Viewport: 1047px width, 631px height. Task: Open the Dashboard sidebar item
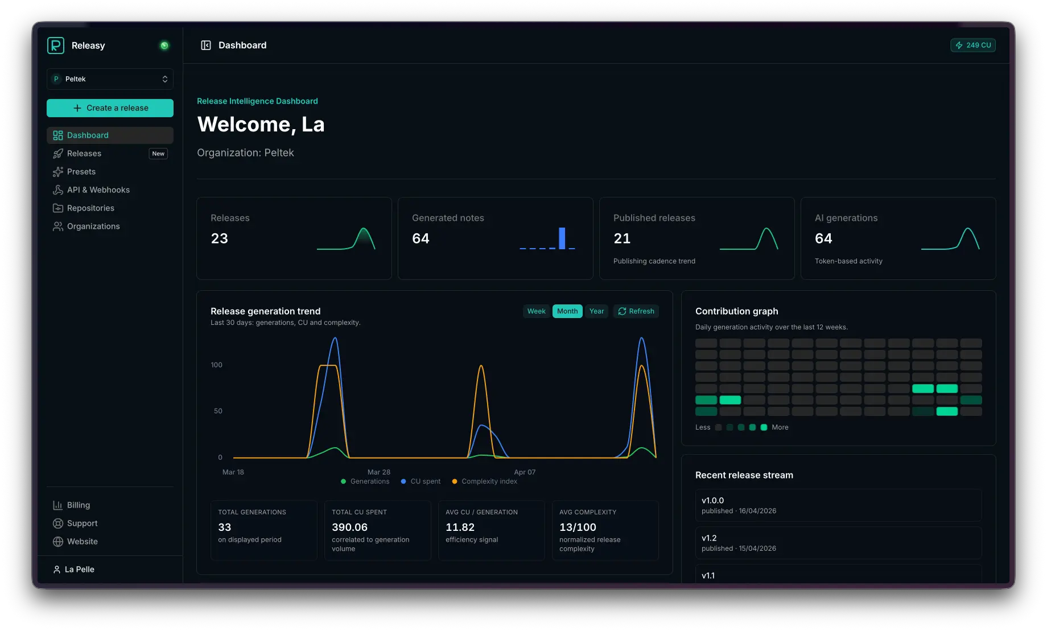click(110, 135)
